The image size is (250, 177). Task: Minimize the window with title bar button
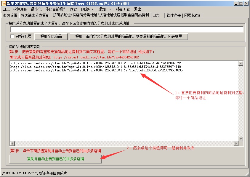(x=236, y=3)
